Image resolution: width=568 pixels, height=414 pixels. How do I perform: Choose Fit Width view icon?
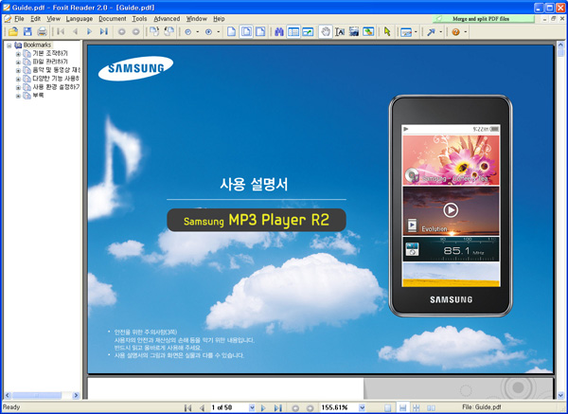click(x=260, y=32)
